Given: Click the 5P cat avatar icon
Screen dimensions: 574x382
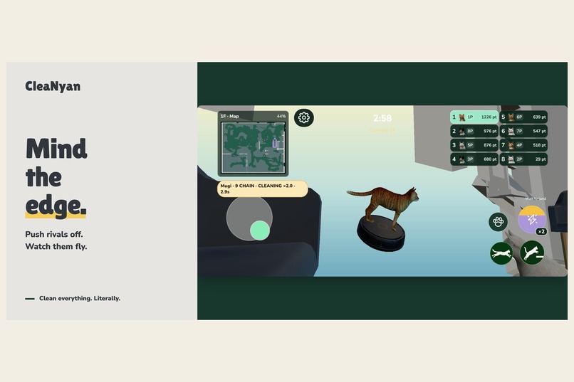Looking at the screenshot, I should click(x=462, y=145).
